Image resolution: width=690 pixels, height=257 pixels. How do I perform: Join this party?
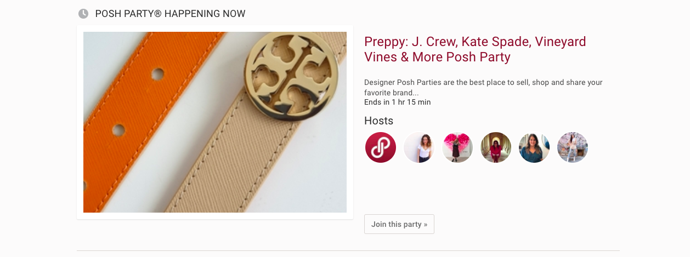(x=399, y=224)
